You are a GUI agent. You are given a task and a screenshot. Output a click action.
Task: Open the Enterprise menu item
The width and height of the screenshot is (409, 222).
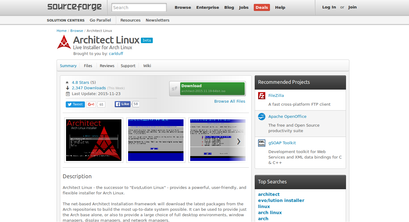[x=208, y=7]
